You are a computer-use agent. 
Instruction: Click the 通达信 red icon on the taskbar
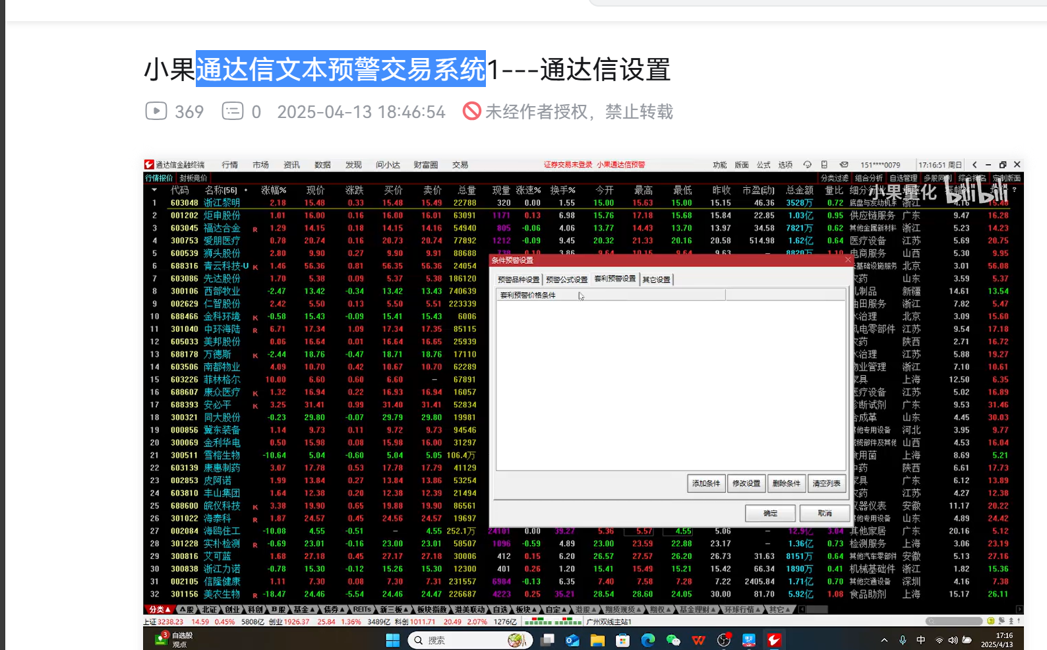click(774, 640)
